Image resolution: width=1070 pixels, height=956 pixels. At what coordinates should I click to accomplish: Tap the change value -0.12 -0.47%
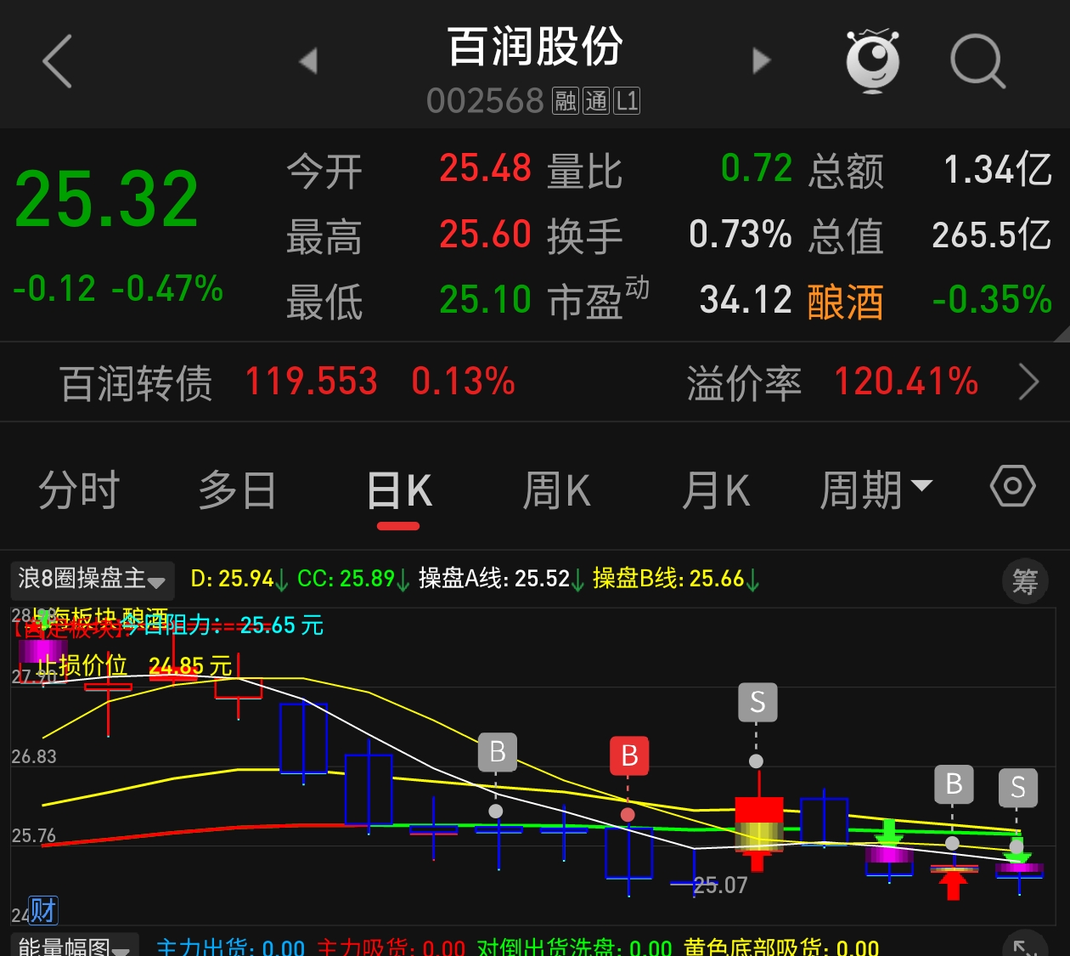pos(118,289)
